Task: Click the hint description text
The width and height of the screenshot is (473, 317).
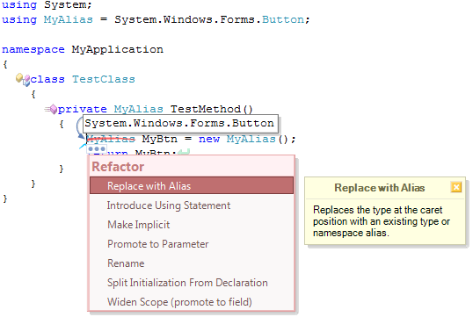Action: [382, 221]
